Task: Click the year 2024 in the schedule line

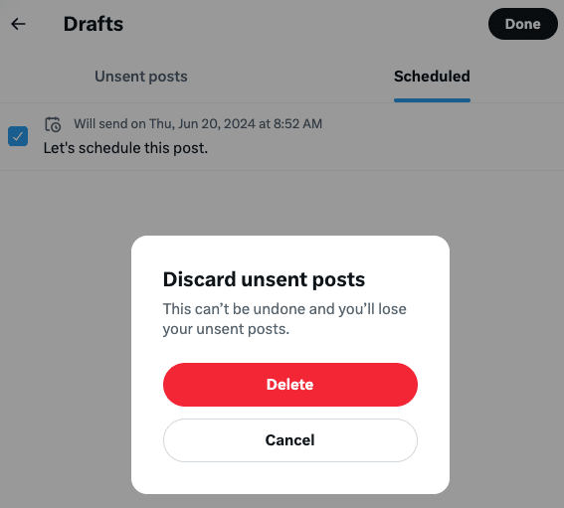Action: click(239, 123)
